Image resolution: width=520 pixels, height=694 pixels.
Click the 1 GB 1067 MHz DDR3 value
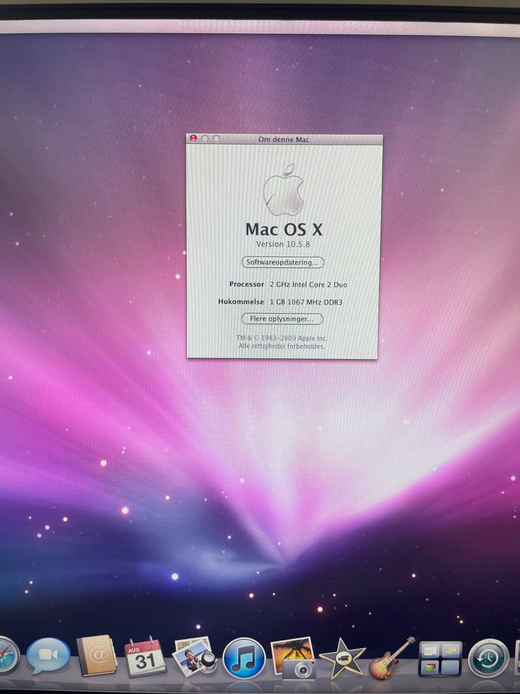pos(306,302)
